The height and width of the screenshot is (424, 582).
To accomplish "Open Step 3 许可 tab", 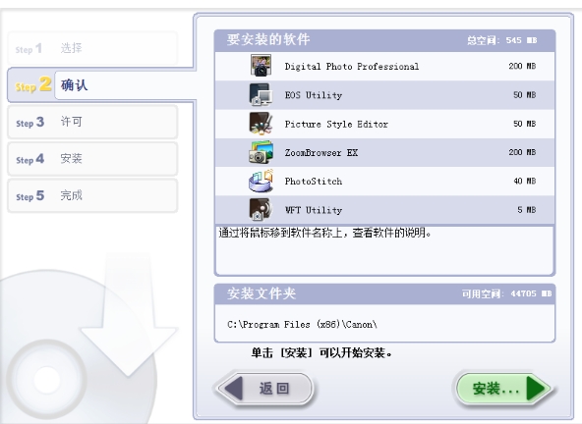I will 92,122.
